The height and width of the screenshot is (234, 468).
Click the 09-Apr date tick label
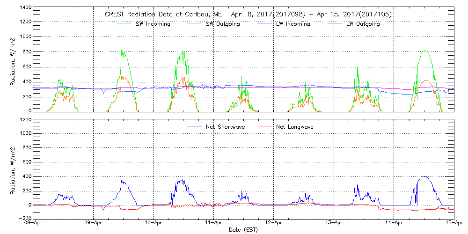[x=94, y=223]
